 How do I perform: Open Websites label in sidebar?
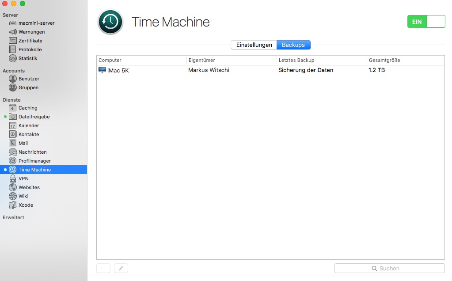click(29, 187)
